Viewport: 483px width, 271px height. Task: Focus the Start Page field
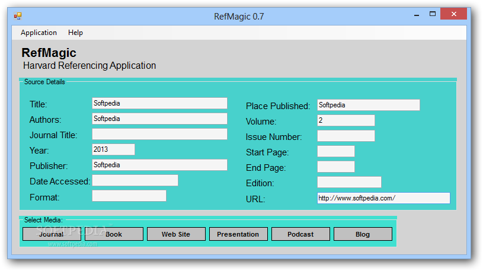click(336, 151)
